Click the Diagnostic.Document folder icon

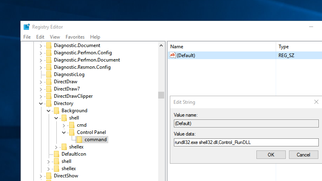[x=49, y=45]
